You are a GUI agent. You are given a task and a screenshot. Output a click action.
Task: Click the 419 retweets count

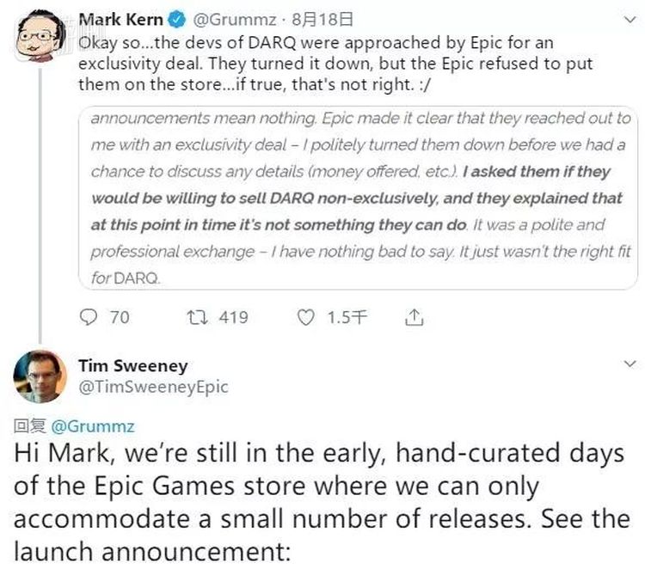[x=233, y=318]
